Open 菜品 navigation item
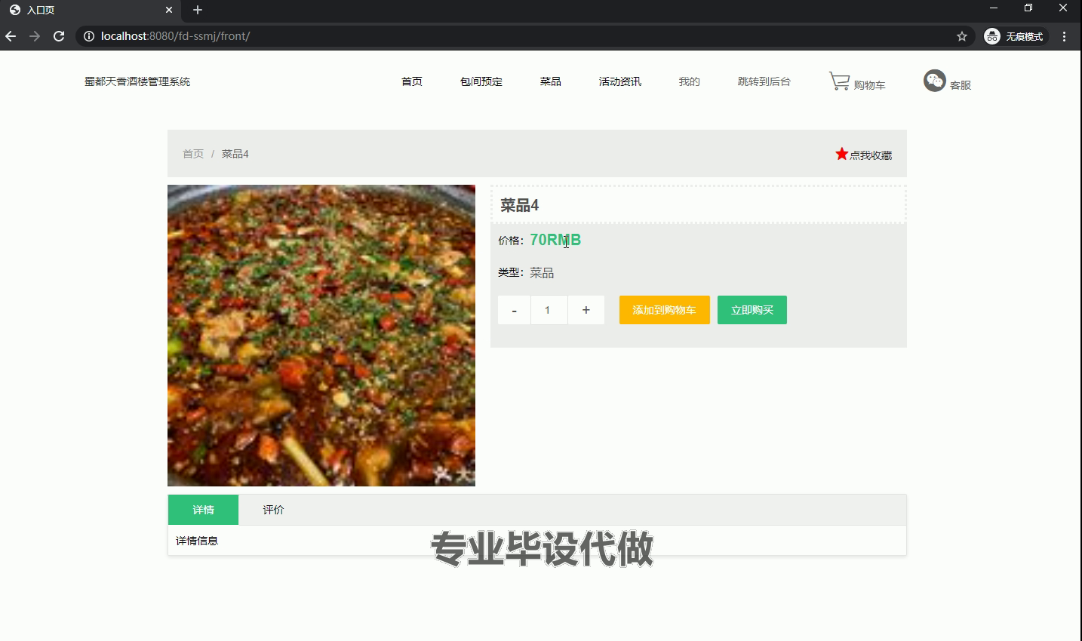 551,81
